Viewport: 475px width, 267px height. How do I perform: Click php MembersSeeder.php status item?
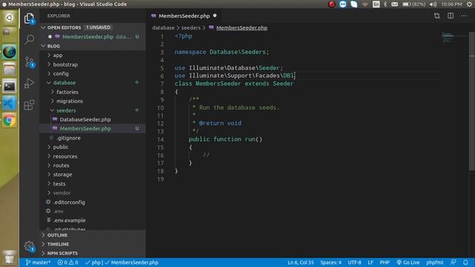coord(122,263)
